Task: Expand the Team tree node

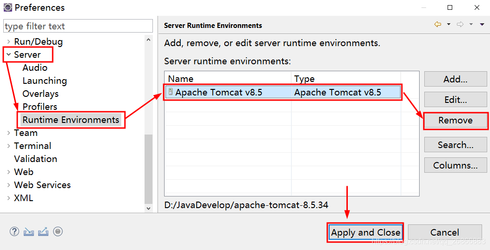Action: click(9, 133)
